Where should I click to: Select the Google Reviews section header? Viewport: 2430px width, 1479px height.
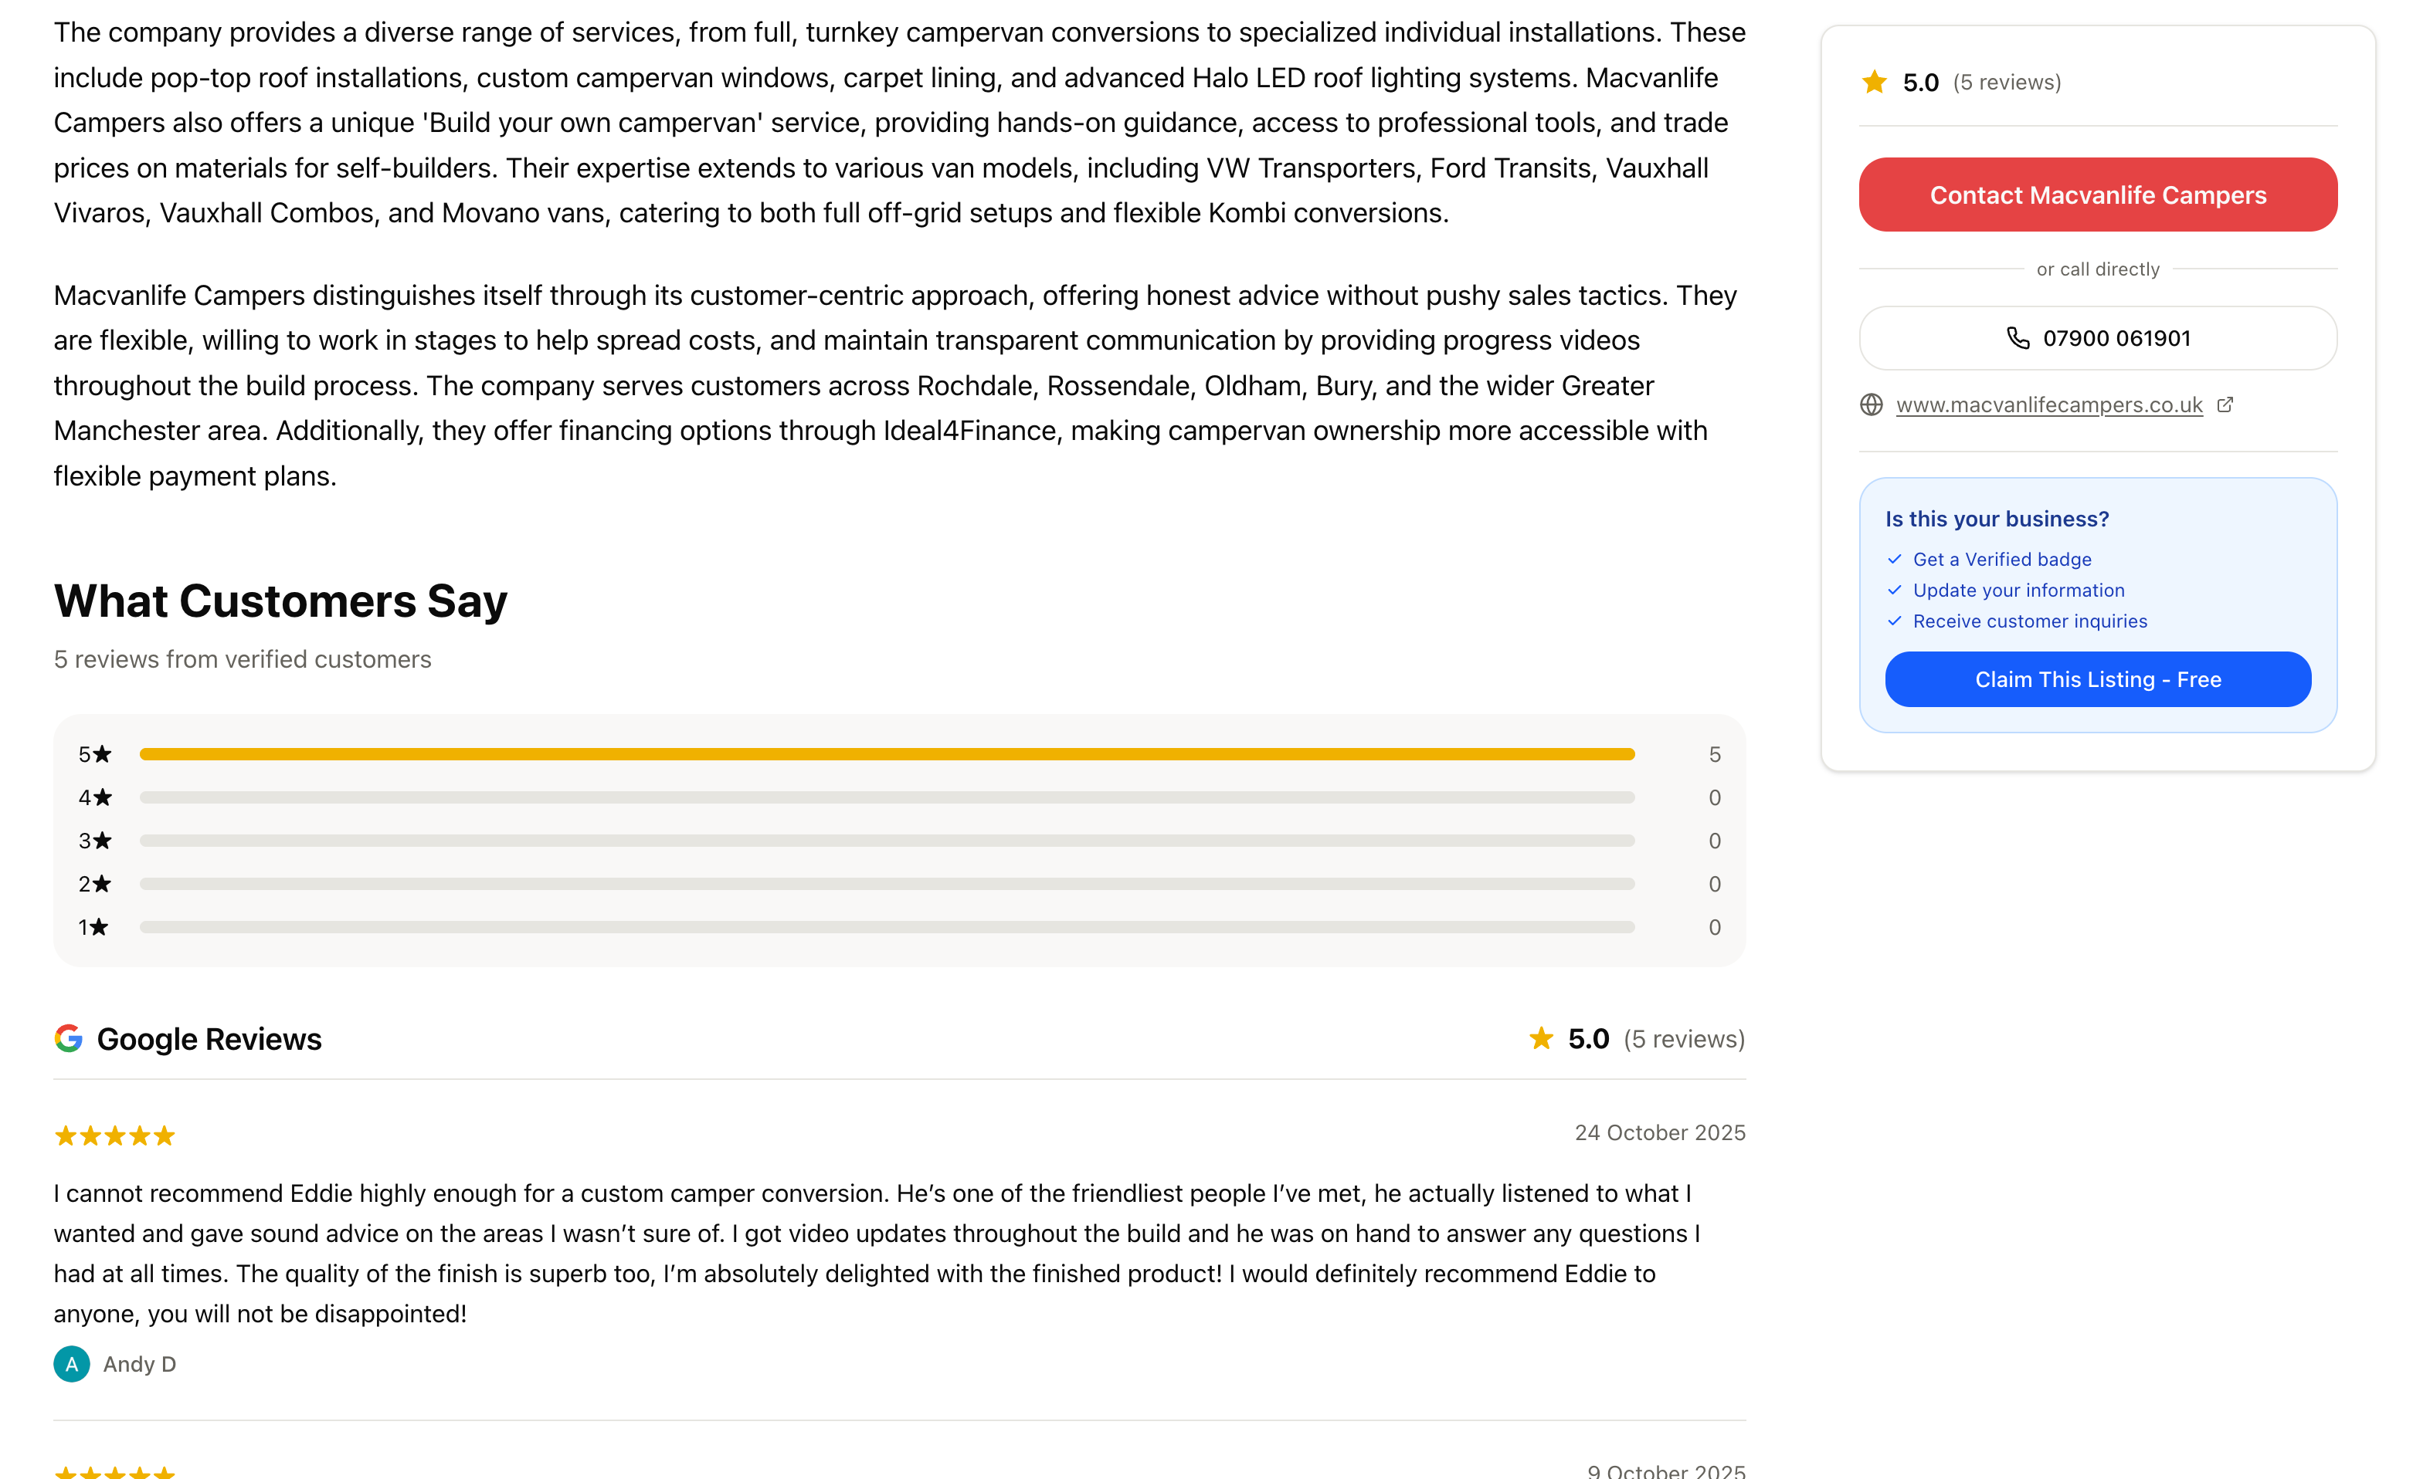click(209, 1038)
